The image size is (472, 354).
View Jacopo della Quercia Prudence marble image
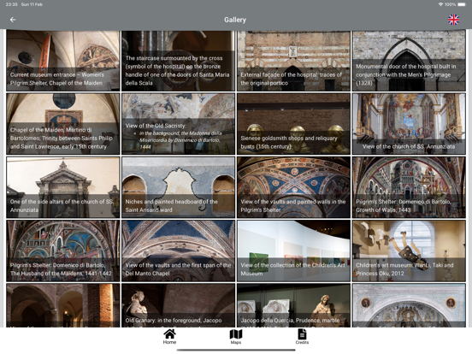293,305
